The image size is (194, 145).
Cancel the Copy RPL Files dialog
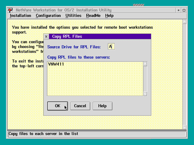pos(80,106)
